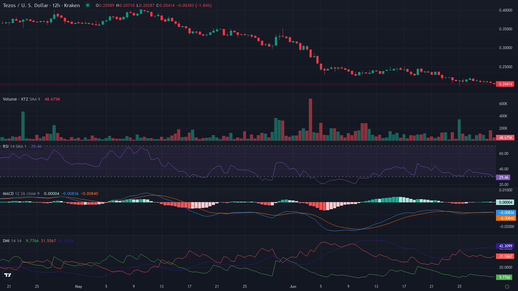This screenshot has height=291, width=518.
Task: Click the red 31.5567 value in DMI legend
Action: [48, 241]
